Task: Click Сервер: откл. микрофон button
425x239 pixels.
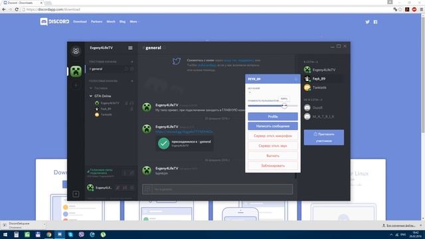Action: pyautogui.click(x=273, y=135)
